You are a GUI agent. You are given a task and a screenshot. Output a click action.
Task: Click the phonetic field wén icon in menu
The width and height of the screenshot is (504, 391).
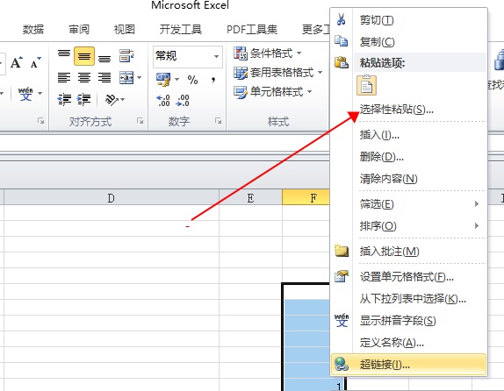(342, 320)
